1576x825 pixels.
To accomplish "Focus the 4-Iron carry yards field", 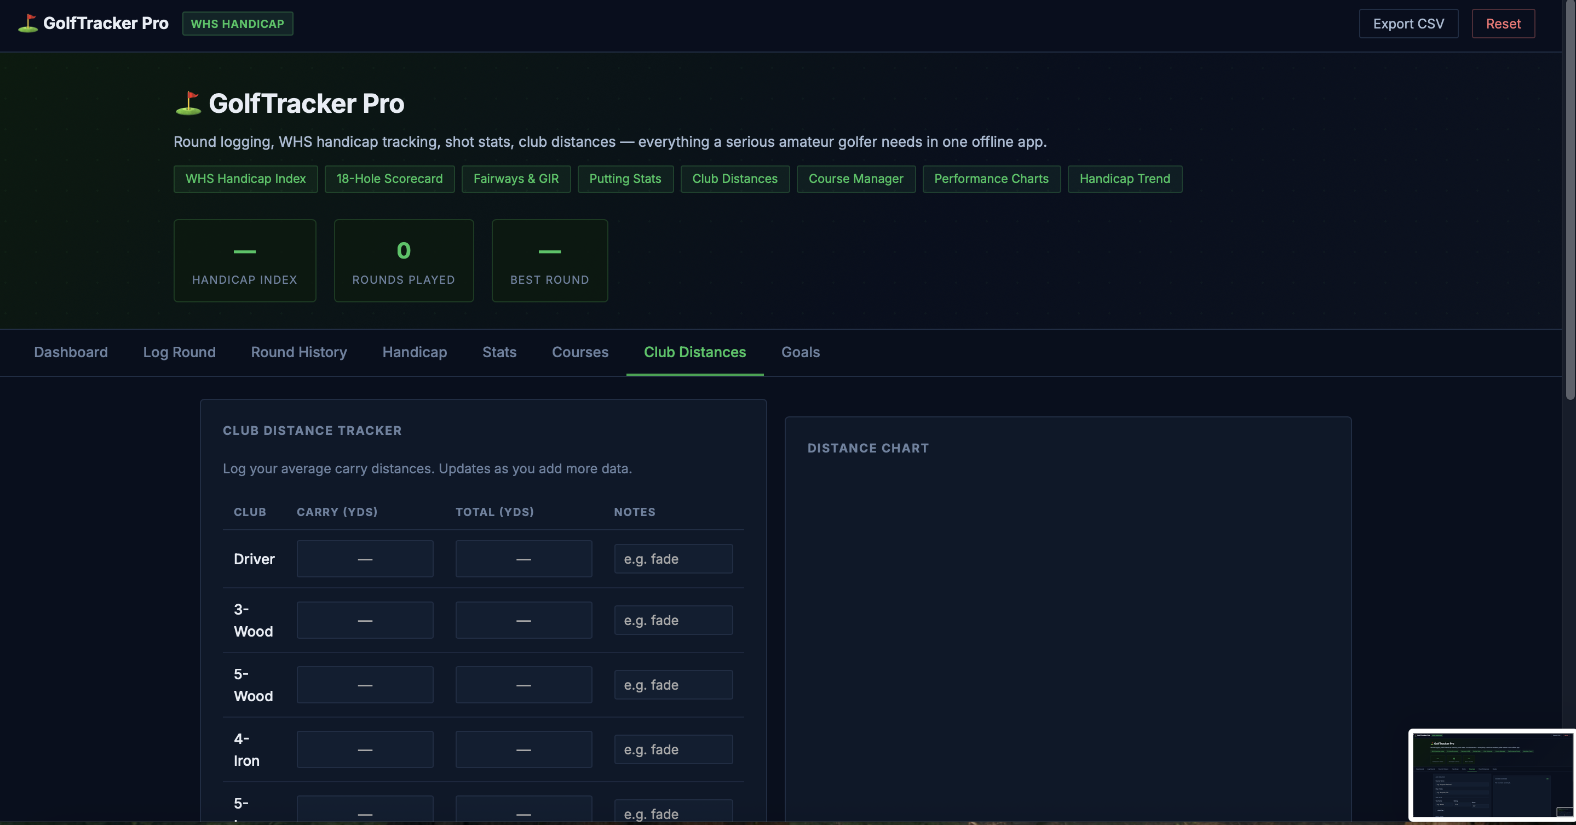I will (365, 750).
